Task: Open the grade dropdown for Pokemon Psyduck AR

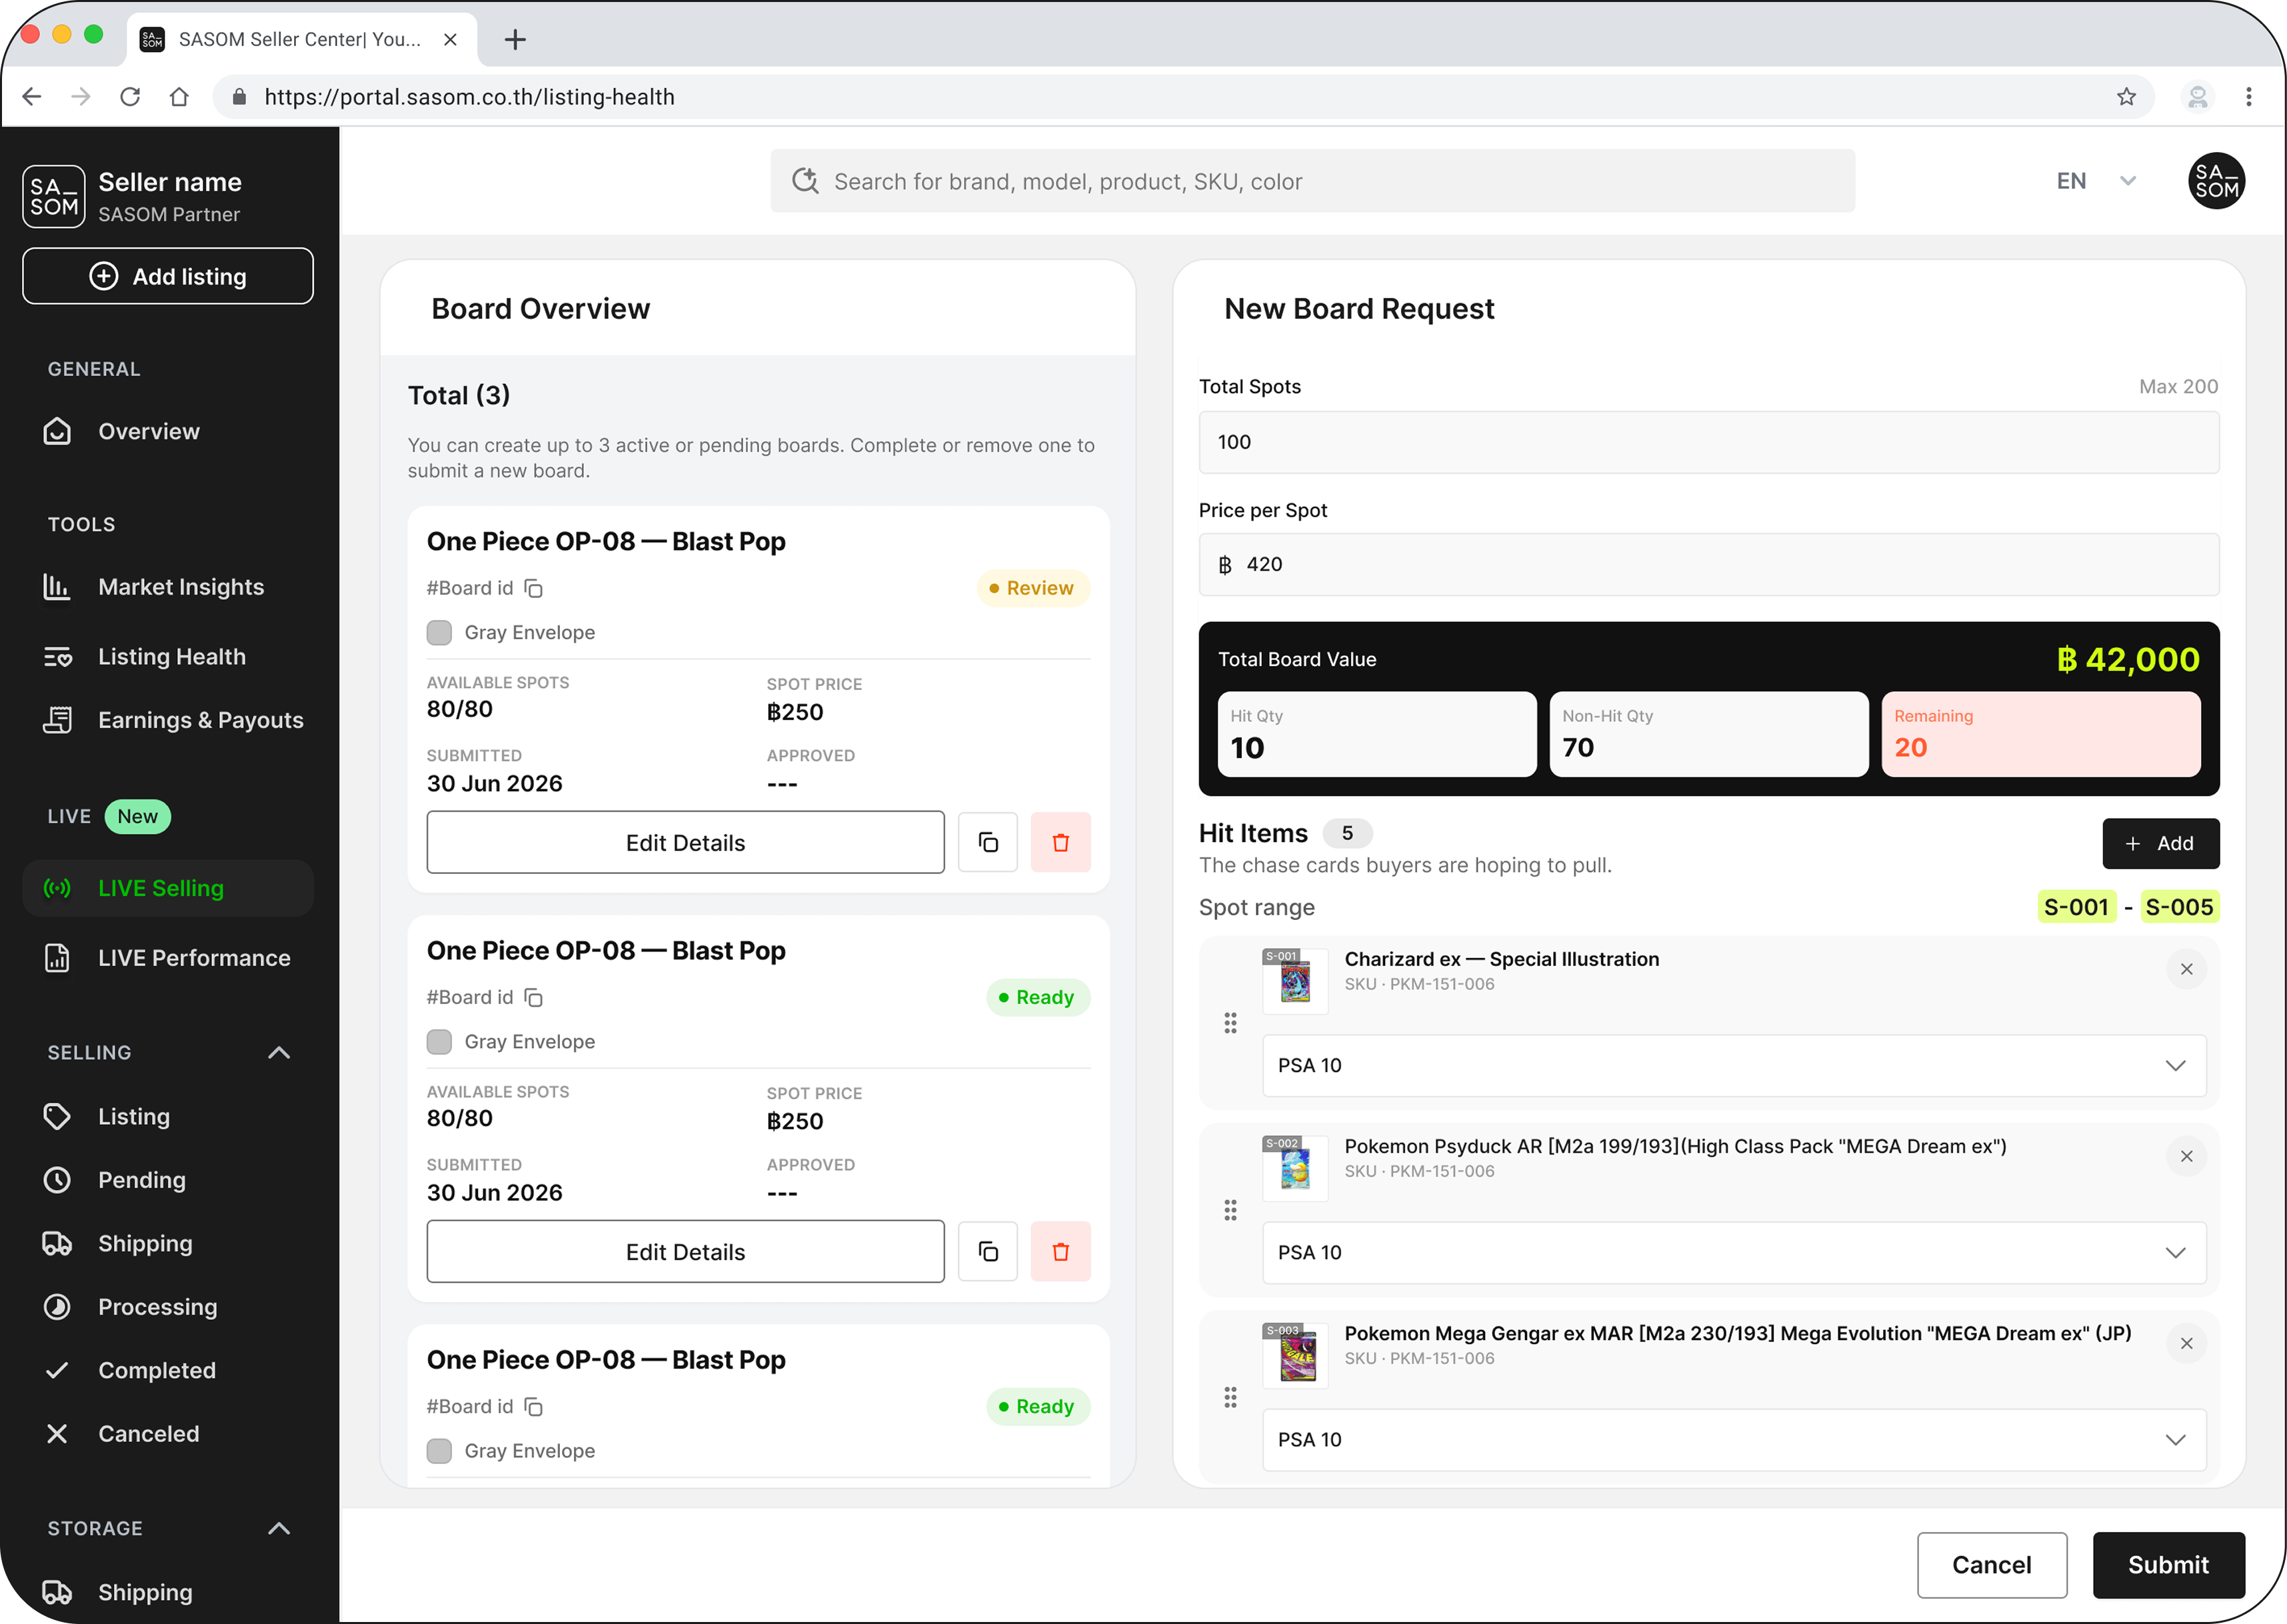Action: coord(1733,1252)
